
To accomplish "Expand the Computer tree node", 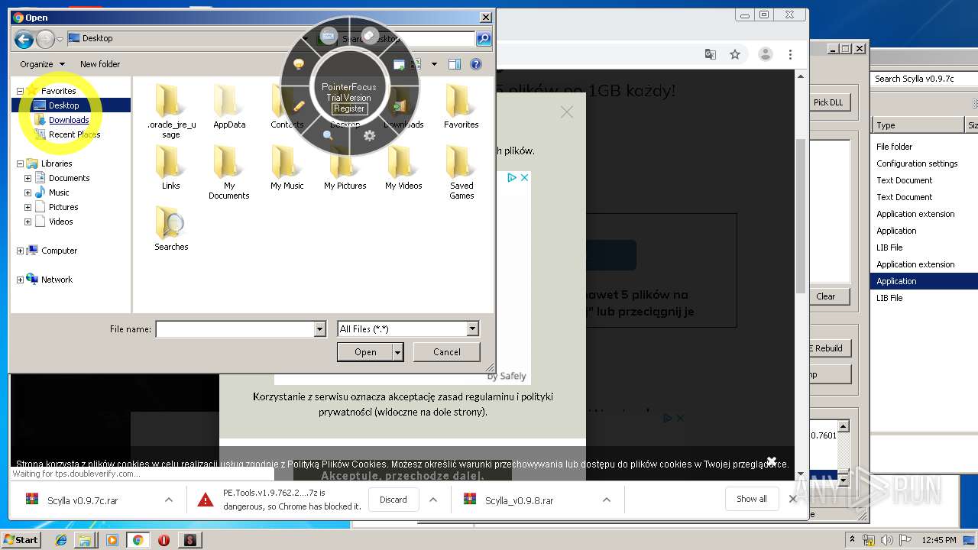I will tap(20, 251).
